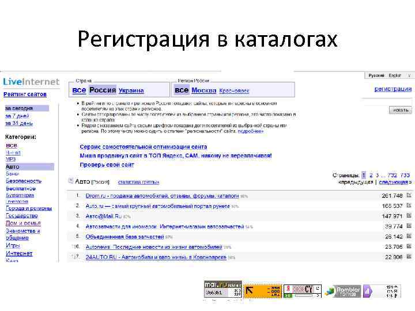Select category Государство

[22, 215]
